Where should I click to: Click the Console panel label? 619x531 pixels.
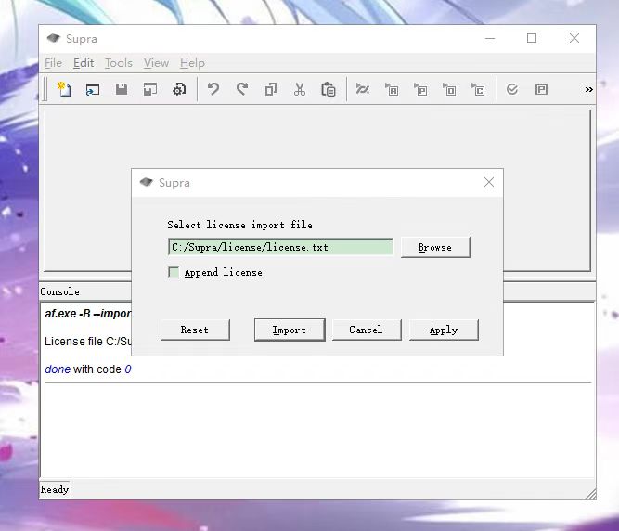click(59, 291)
